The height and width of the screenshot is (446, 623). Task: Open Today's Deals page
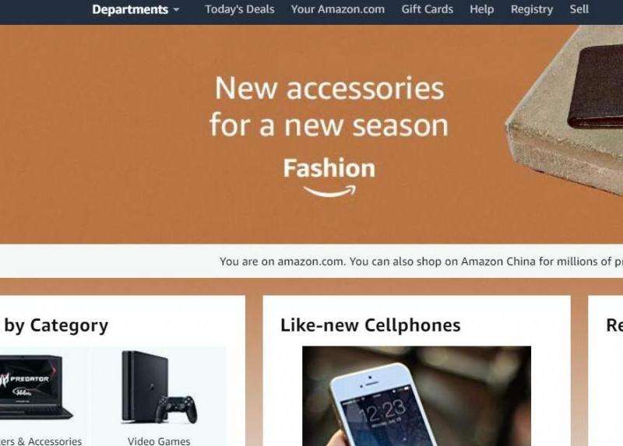point(240,9)
